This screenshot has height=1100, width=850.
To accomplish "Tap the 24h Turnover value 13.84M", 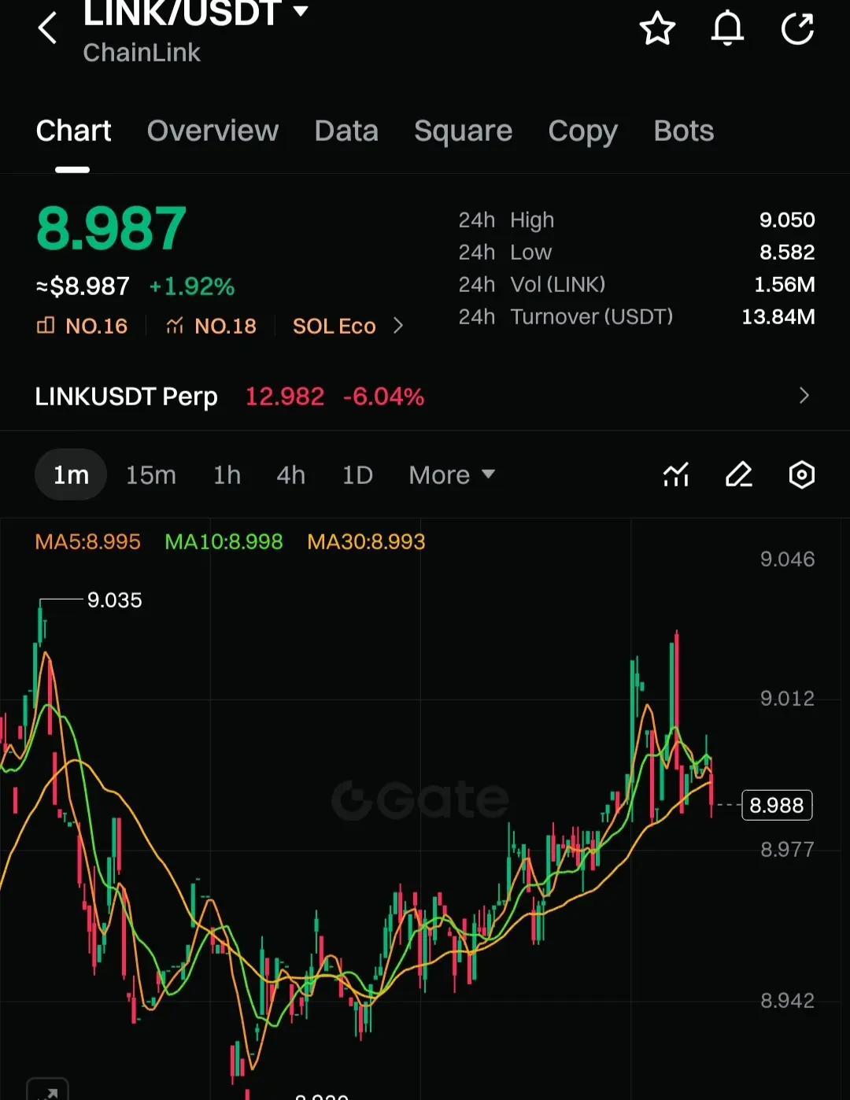I will 778,316.
